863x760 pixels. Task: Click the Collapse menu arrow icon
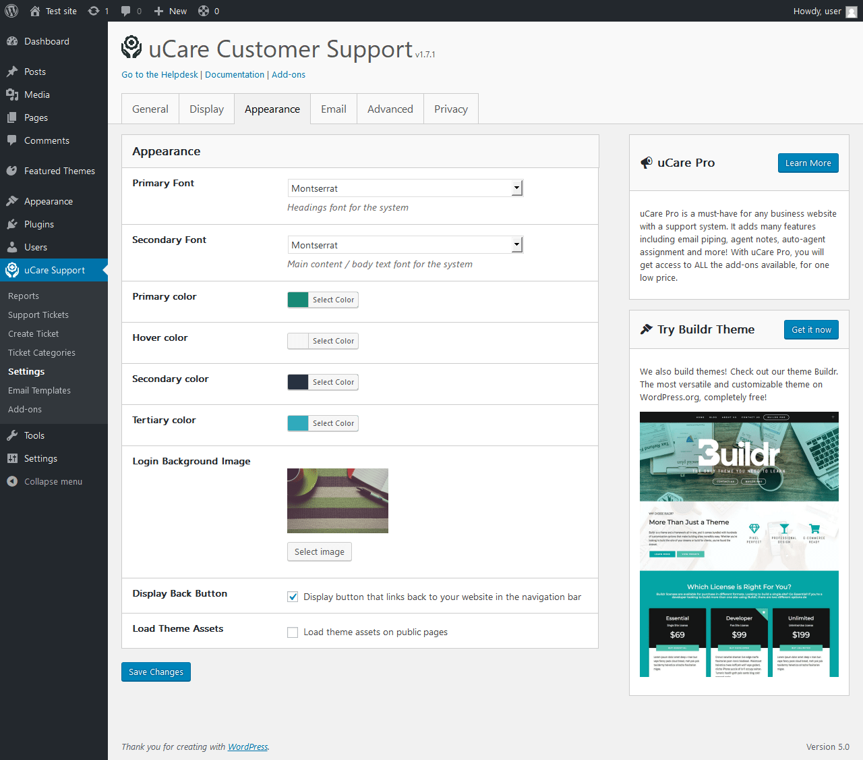pyautogui.click(x=12, y=481)
